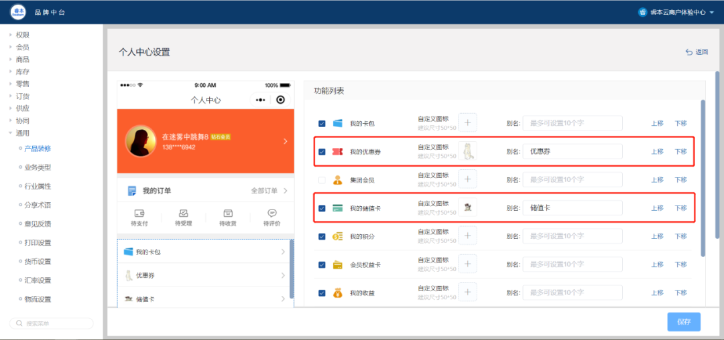Click the mini-program close circle icon
The height and width of the screenshot is (340, 724).
click(280, 100)
